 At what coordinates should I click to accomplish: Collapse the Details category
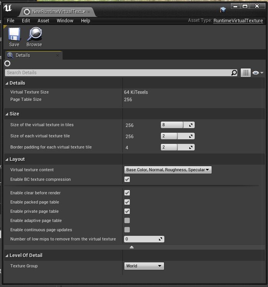point(7,83)
